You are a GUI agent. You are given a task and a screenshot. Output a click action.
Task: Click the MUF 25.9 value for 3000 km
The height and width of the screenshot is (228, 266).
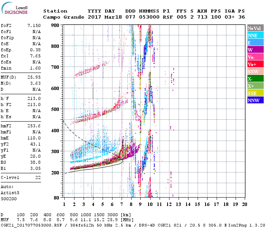click(112, 220)
